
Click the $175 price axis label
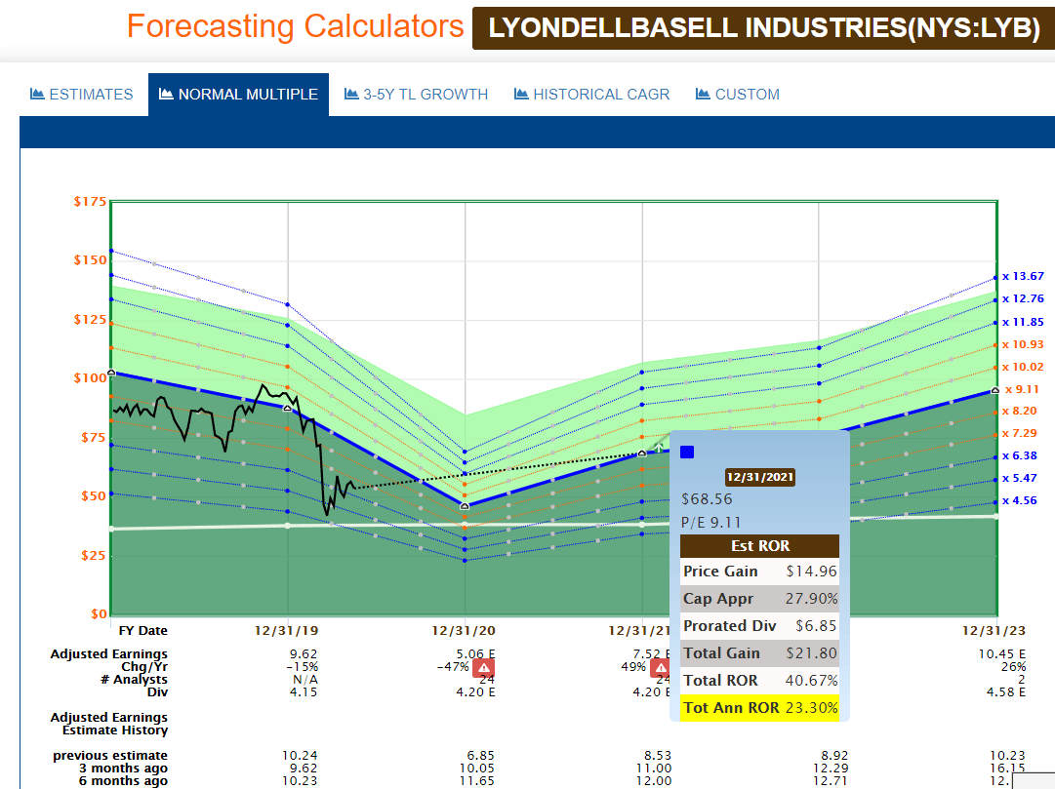(x=90, y=202)
